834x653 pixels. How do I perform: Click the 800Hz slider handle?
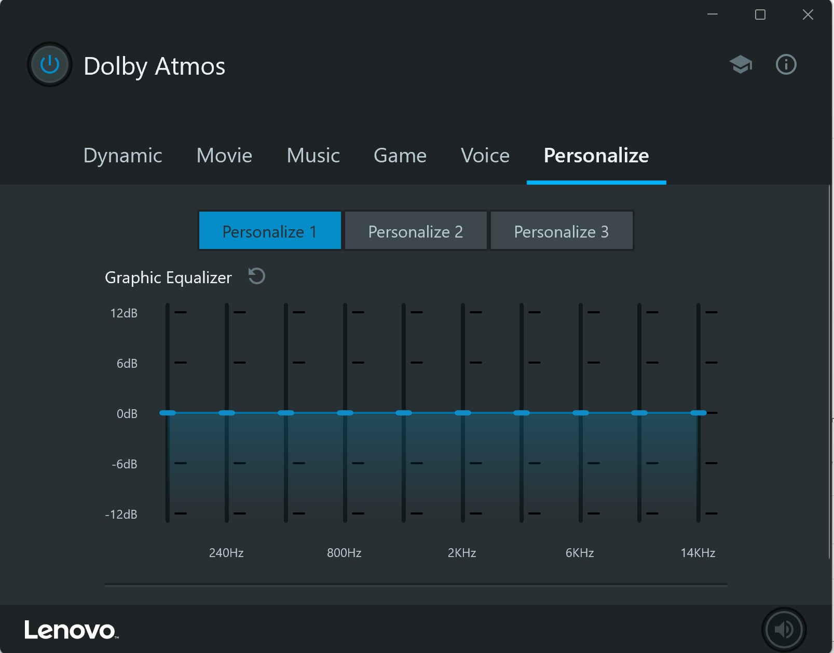coord(345,413)
